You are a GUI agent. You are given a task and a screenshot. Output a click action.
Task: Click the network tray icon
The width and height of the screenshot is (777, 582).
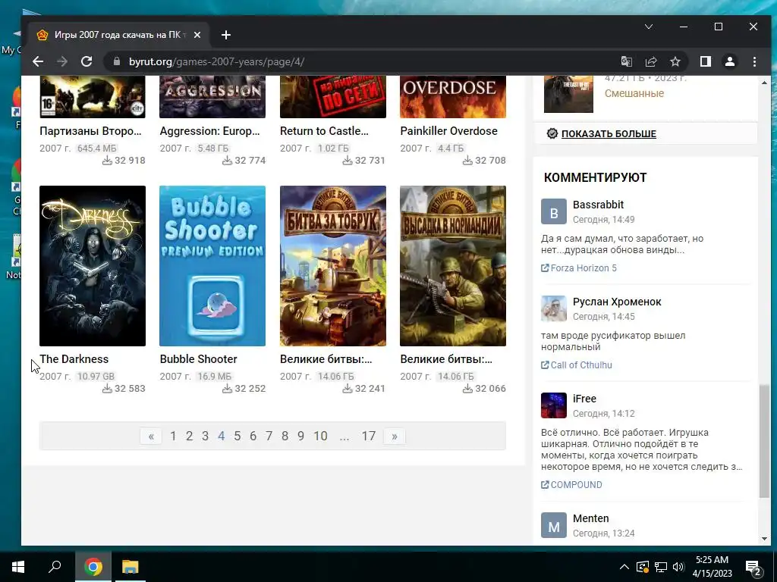(x=661, y=567)
